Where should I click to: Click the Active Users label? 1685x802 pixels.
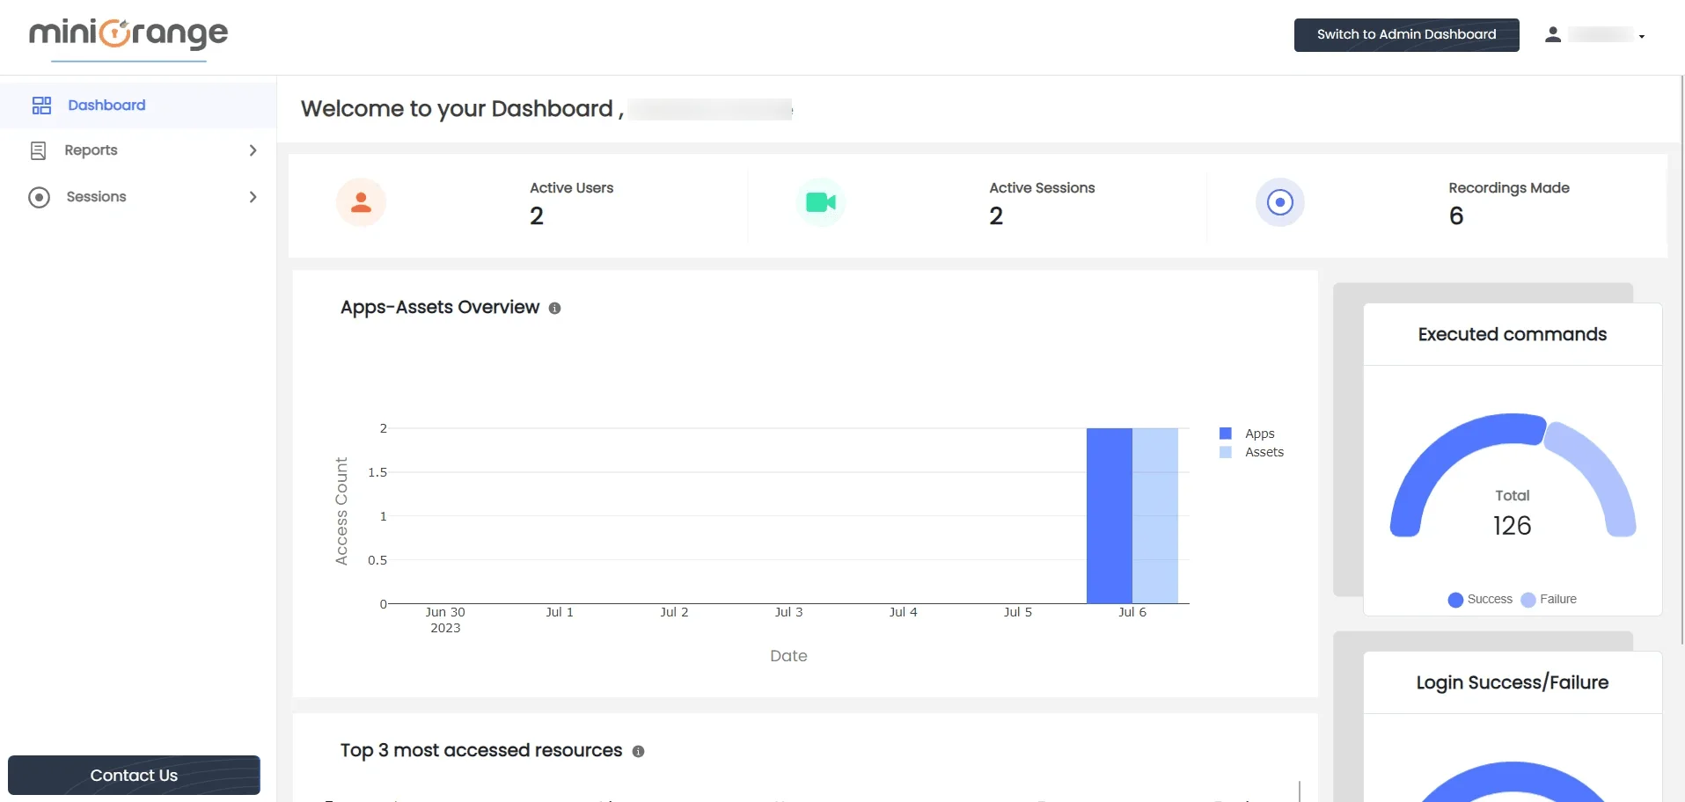[571, 188]
